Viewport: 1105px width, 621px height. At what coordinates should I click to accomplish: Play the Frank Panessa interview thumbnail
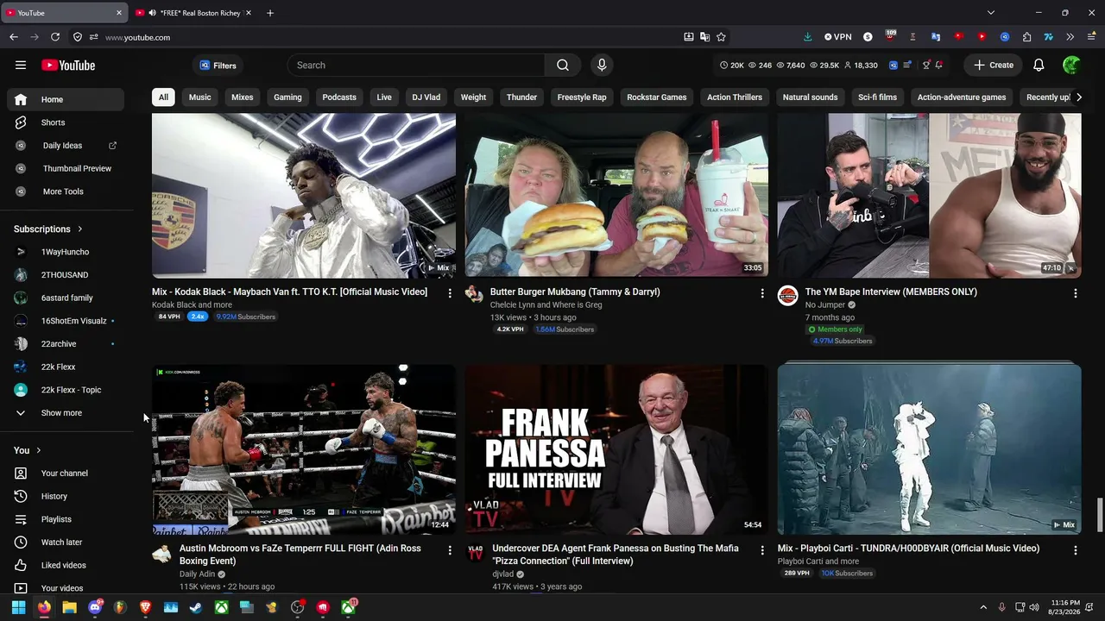[x=616, y=449]
